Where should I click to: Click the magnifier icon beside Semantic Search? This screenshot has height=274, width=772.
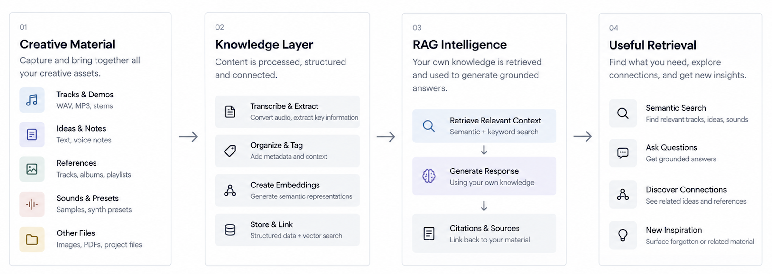click(623, 113)
